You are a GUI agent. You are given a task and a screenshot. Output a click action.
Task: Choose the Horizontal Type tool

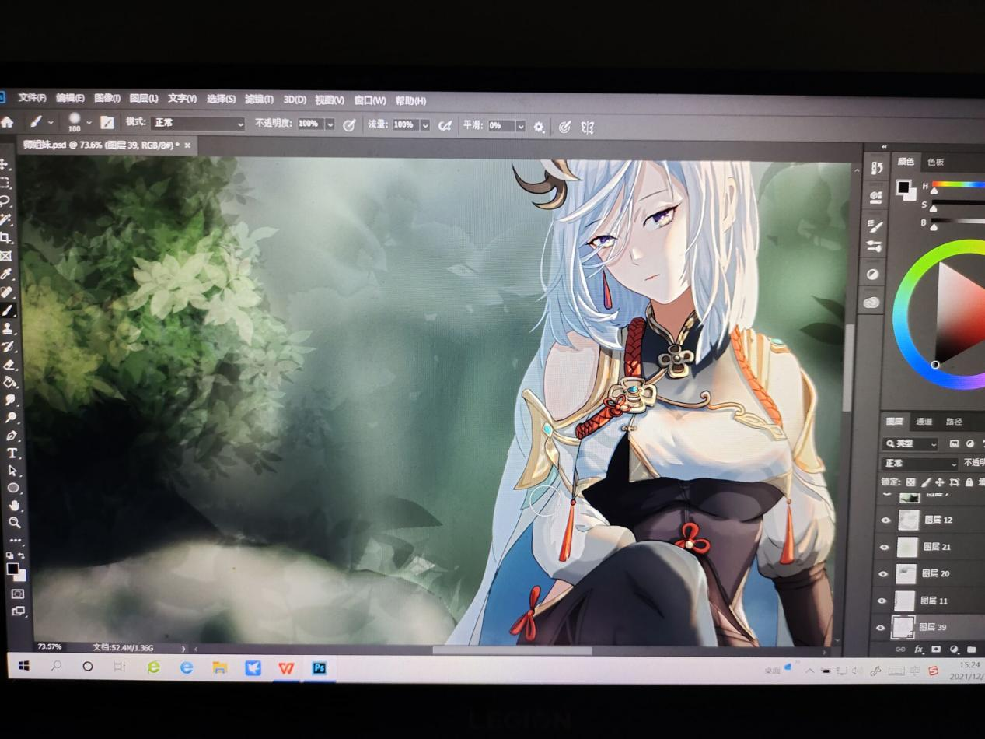point(12,454)
